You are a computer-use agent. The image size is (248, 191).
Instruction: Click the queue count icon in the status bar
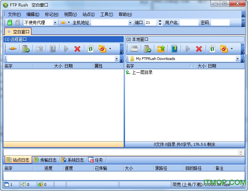tap(24, 185)
